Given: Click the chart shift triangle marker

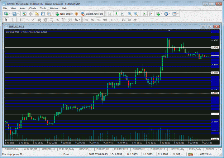Looking at the screenshot, I should [169, 30].
